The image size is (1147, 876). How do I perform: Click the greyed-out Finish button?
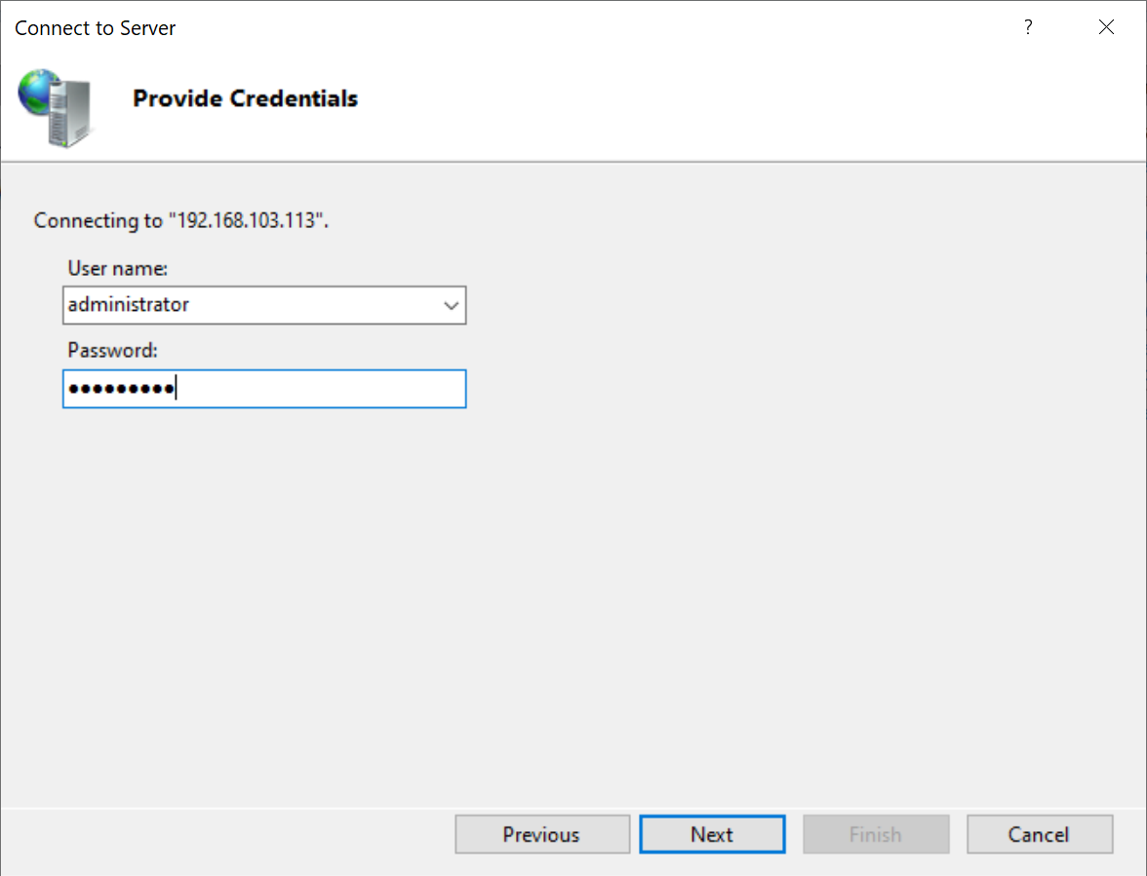tap(875, 835)
